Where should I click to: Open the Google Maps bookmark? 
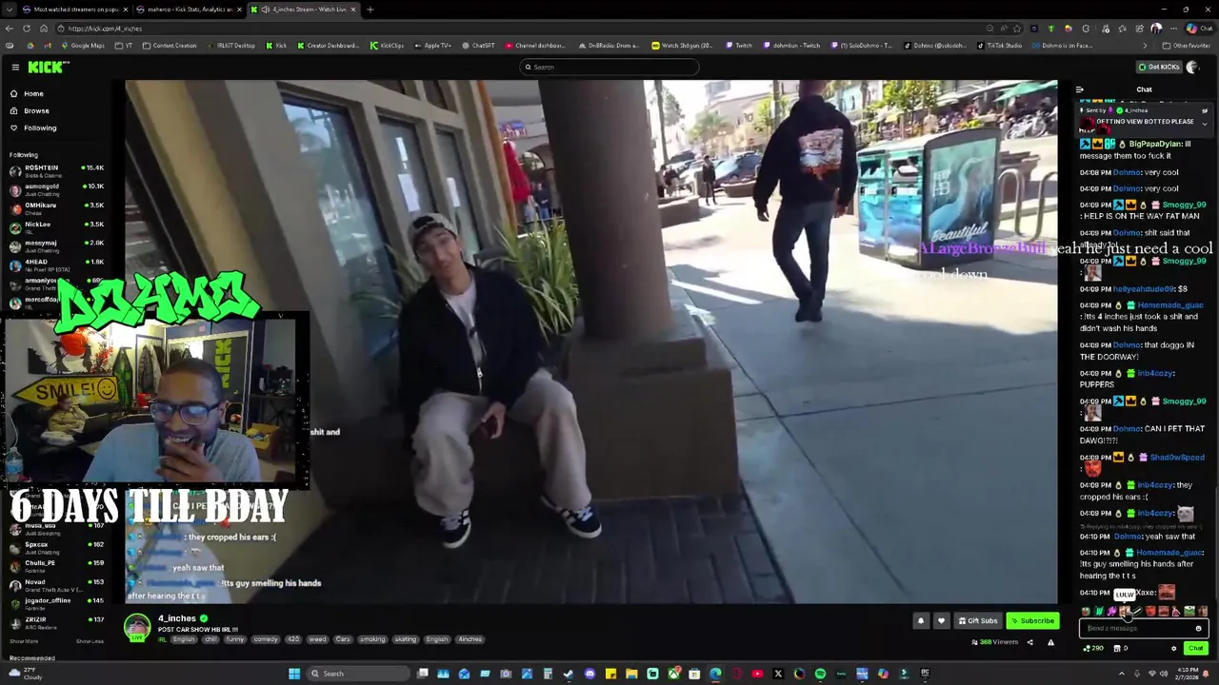83,46
